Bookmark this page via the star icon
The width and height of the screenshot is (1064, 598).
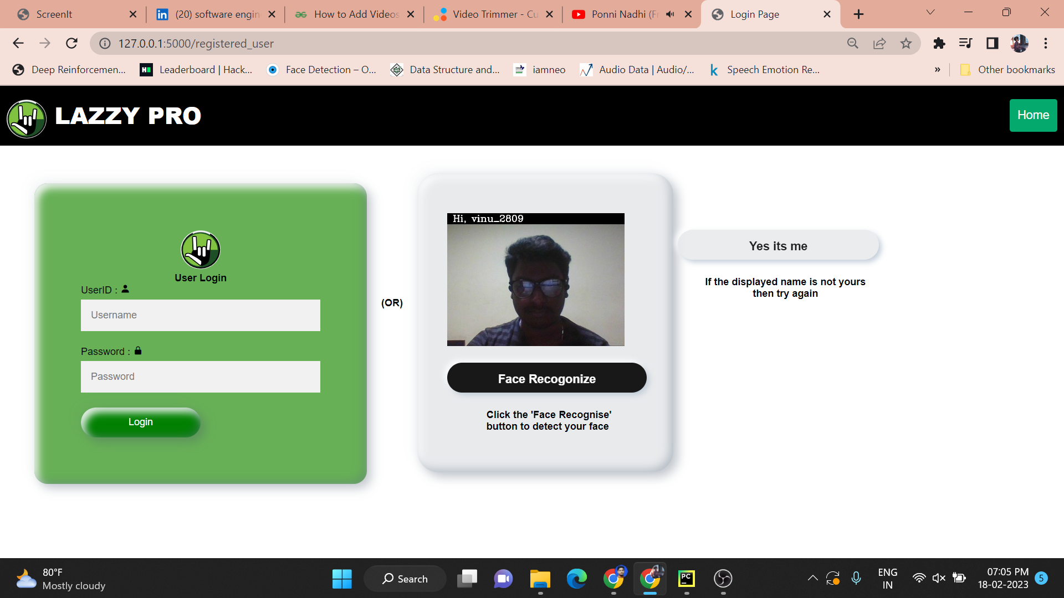(x=906, y=43)
